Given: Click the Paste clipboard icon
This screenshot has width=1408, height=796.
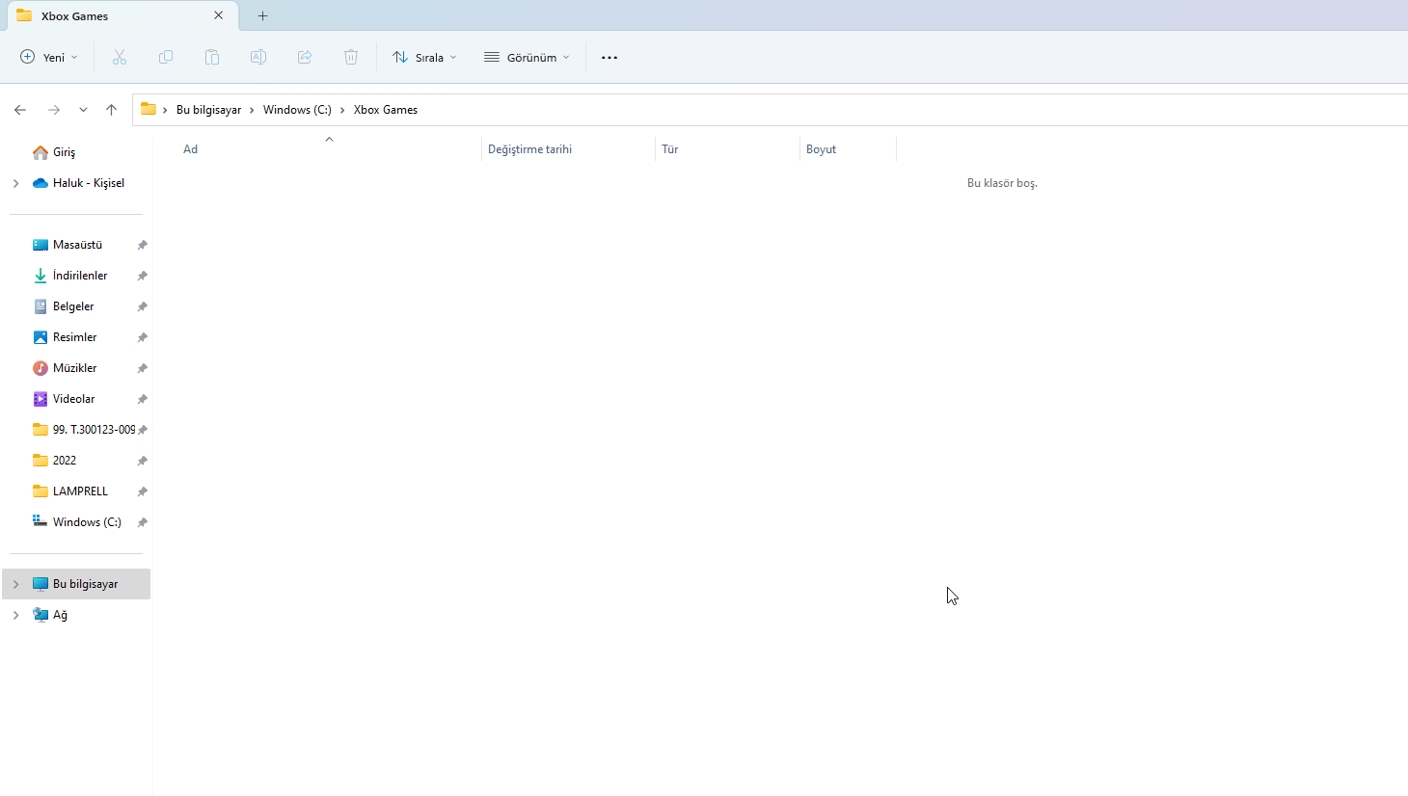Looking at the screenshot, I should point(212,58).
